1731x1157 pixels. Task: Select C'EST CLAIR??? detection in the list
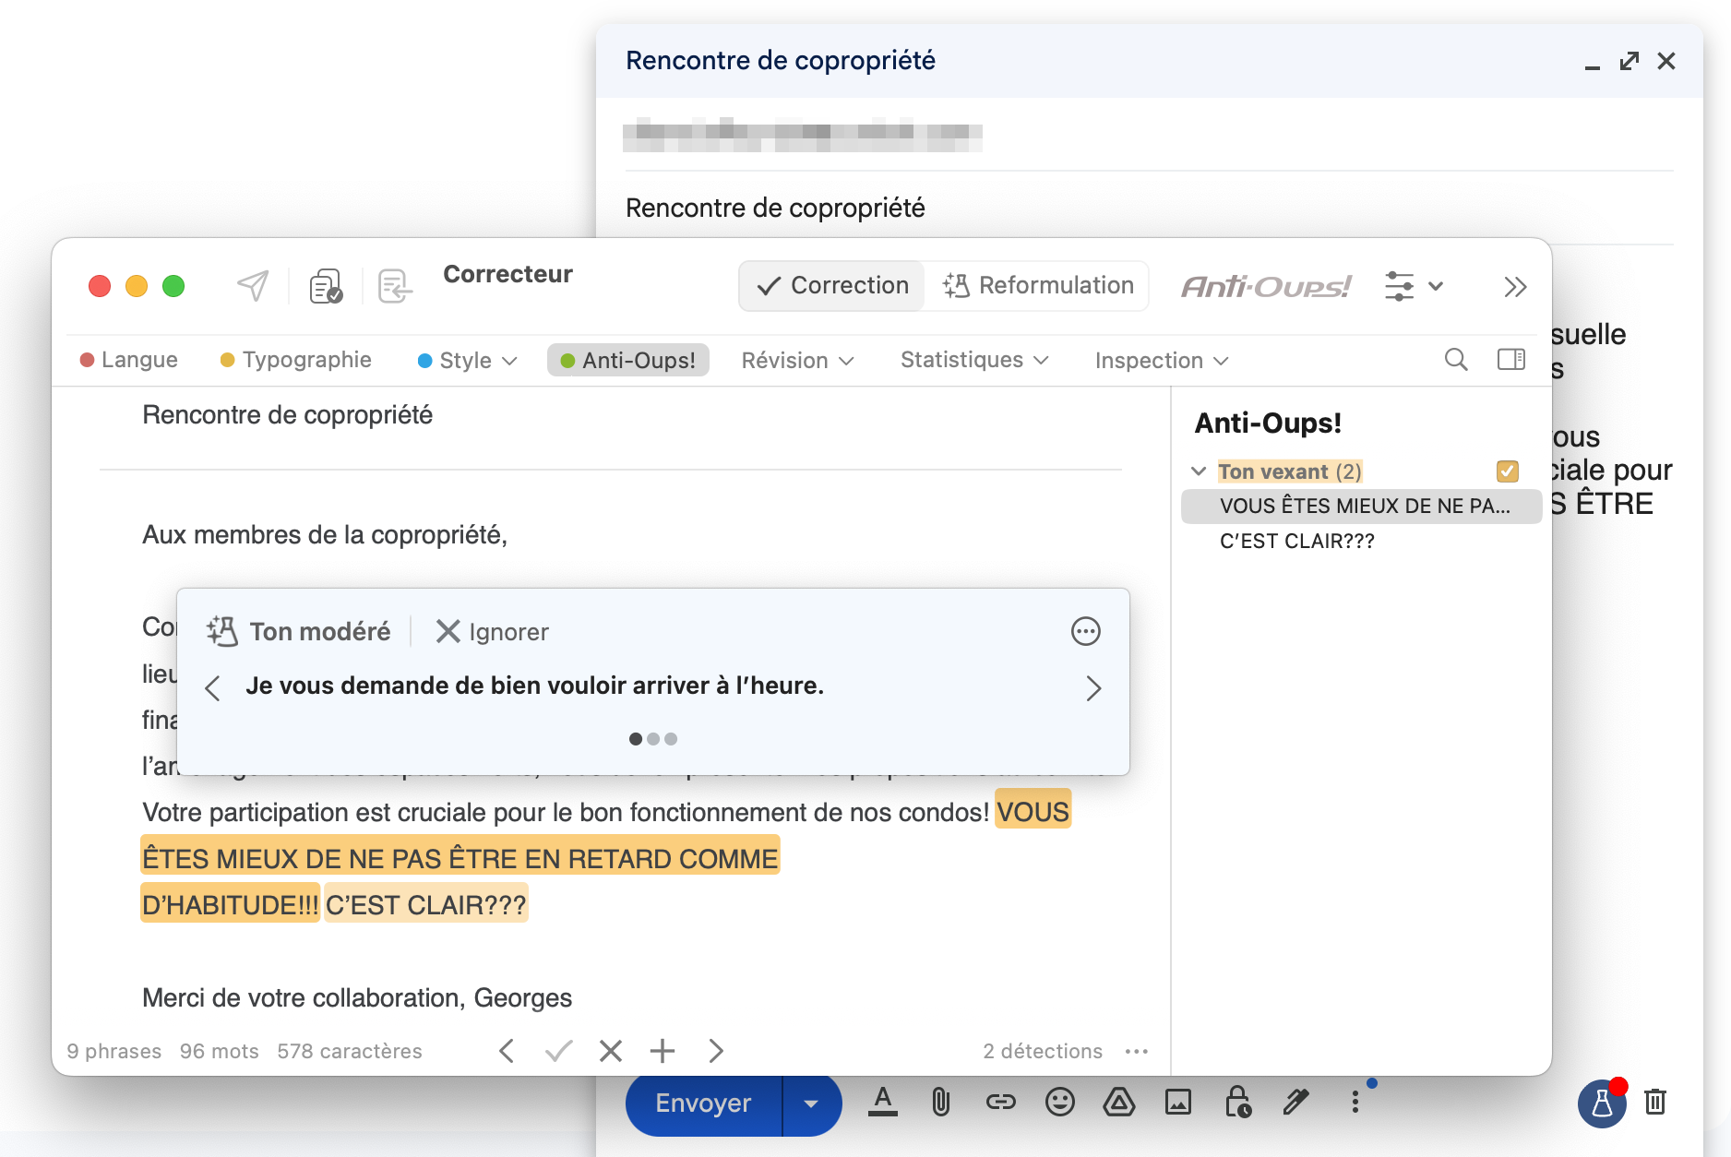1296,542
